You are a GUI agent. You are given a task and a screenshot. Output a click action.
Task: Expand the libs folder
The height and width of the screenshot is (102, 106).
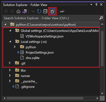point(10,70)
